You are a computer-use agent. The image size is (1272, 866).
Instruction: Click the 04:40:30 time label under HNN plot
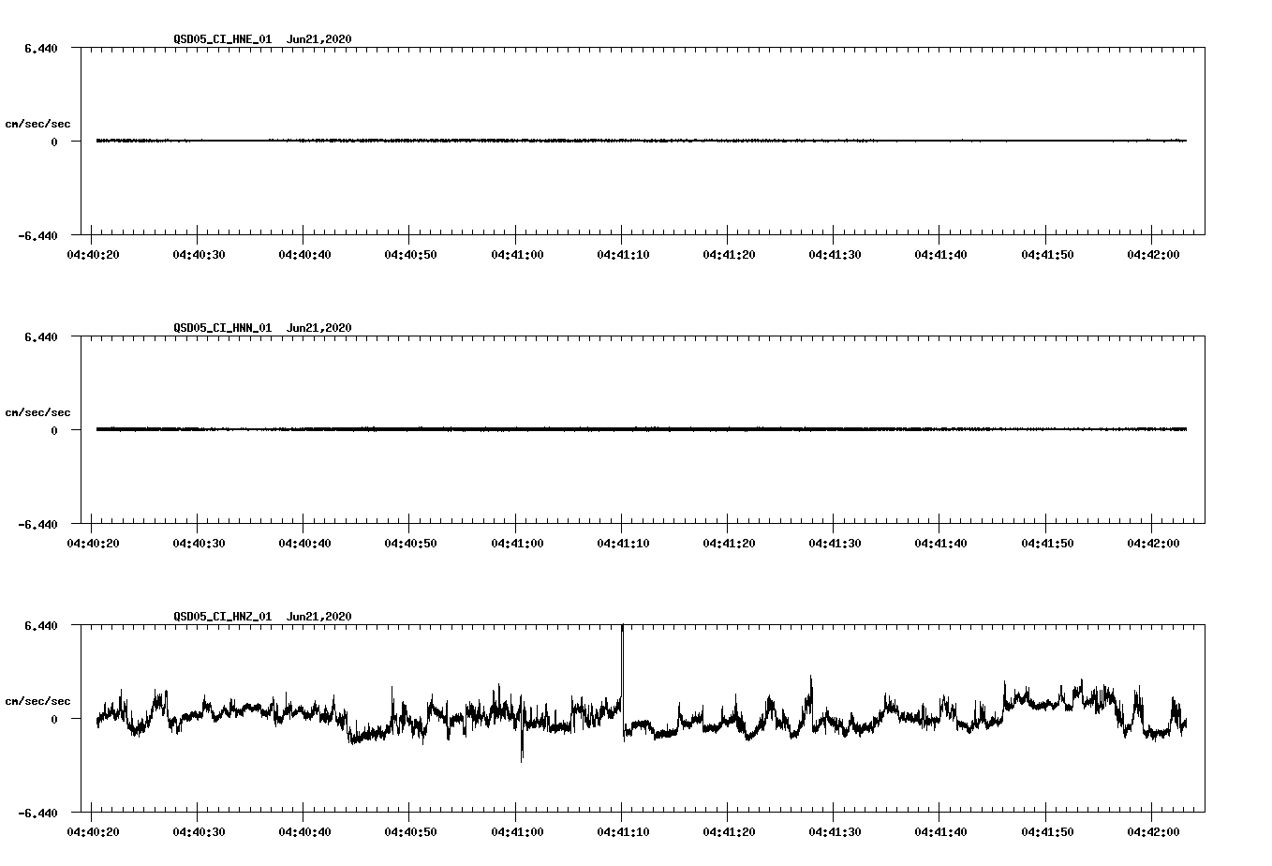tap(198, 544)
